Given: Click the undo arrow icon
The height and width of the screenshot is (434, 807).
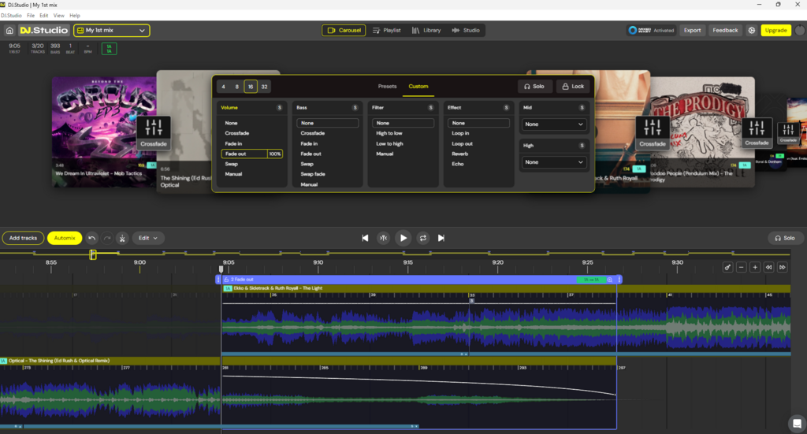Looking at the screenshot, I should pos(91,238).
